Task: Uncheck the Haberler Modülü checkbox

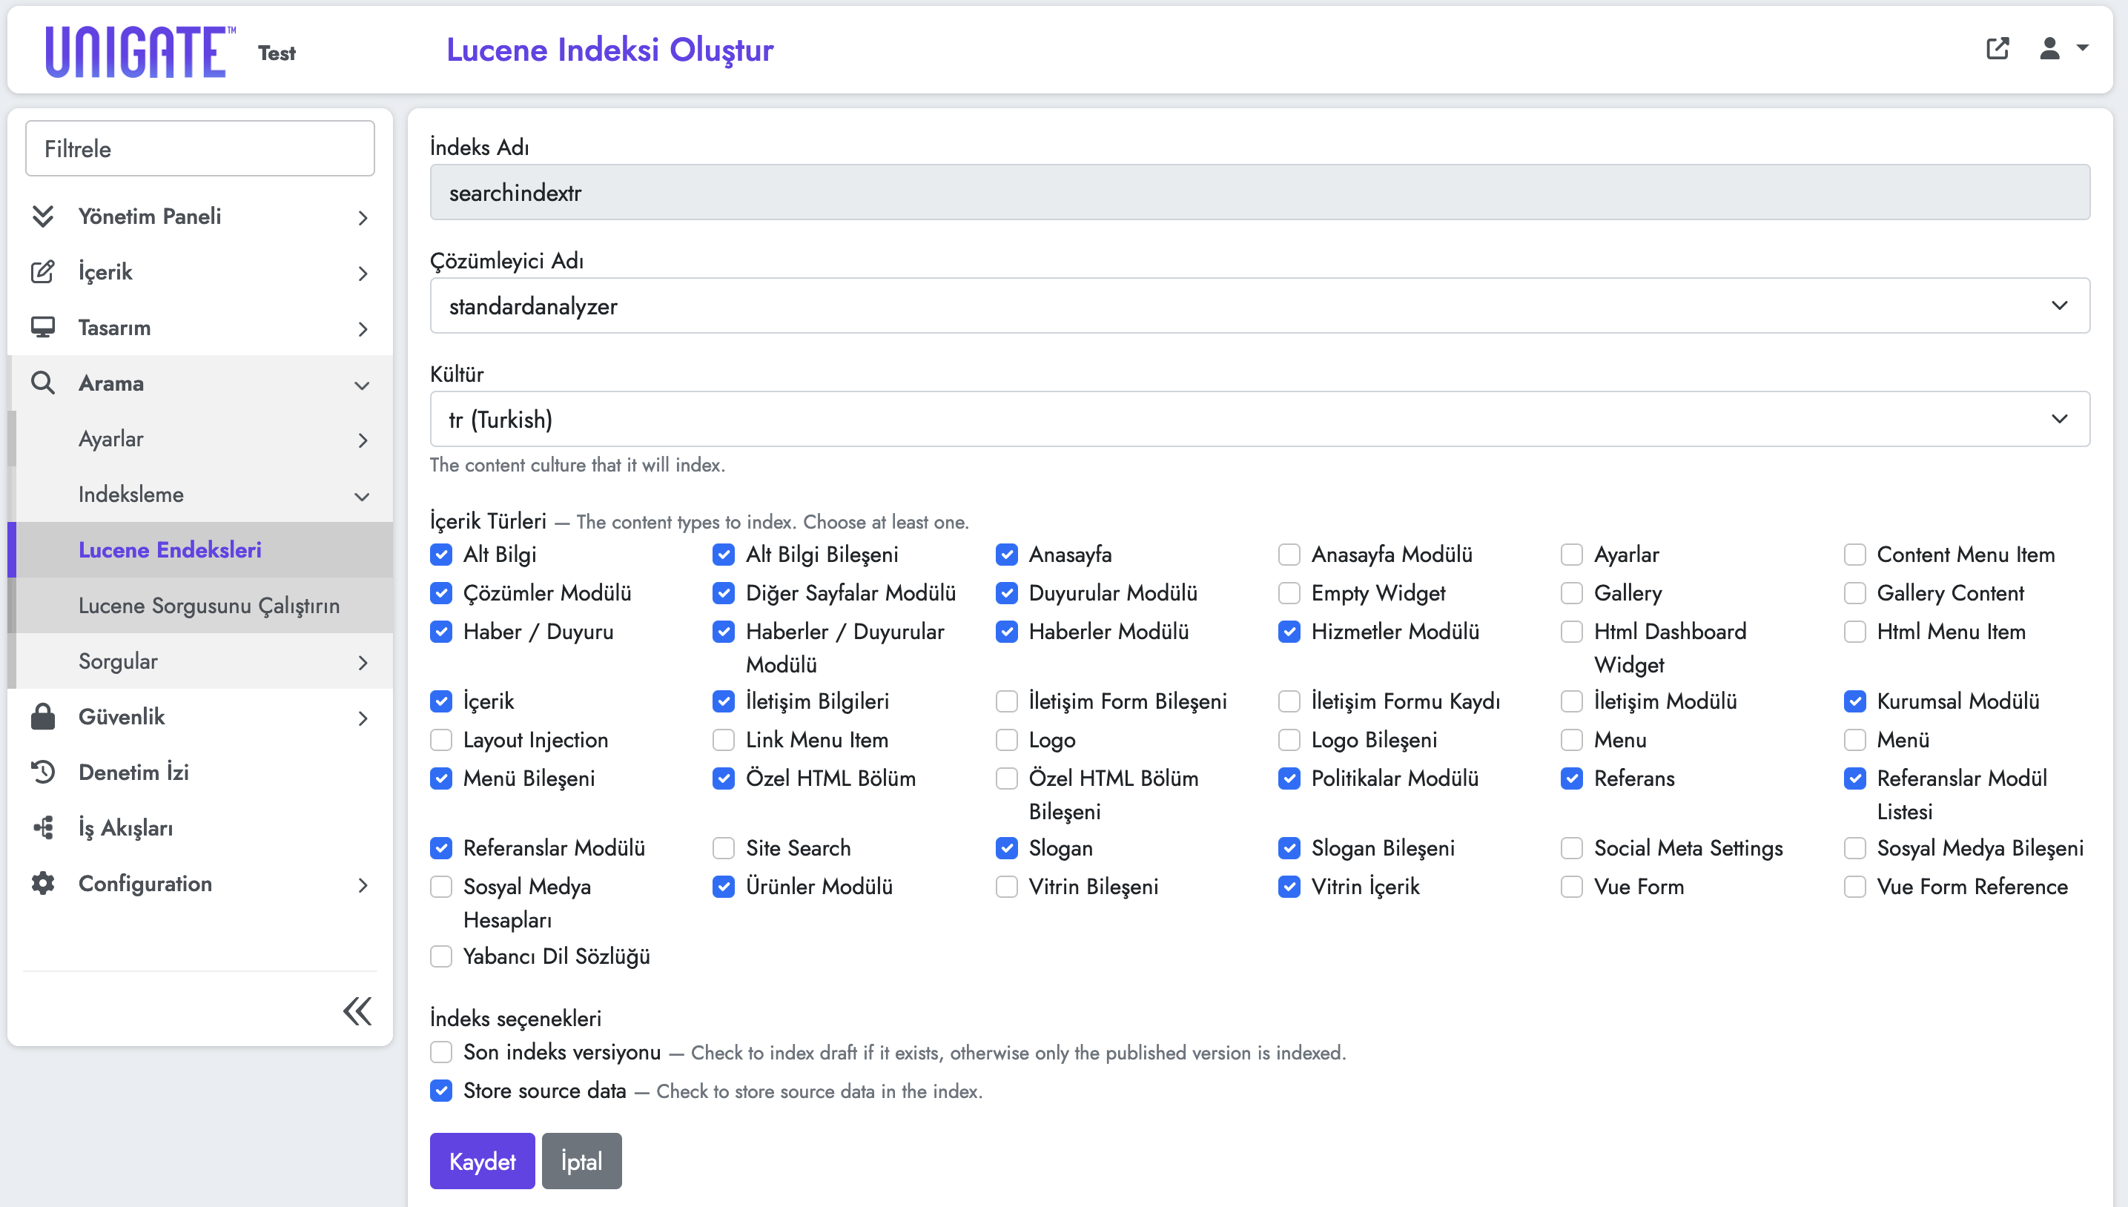Action: click(x=1006, y=631)
